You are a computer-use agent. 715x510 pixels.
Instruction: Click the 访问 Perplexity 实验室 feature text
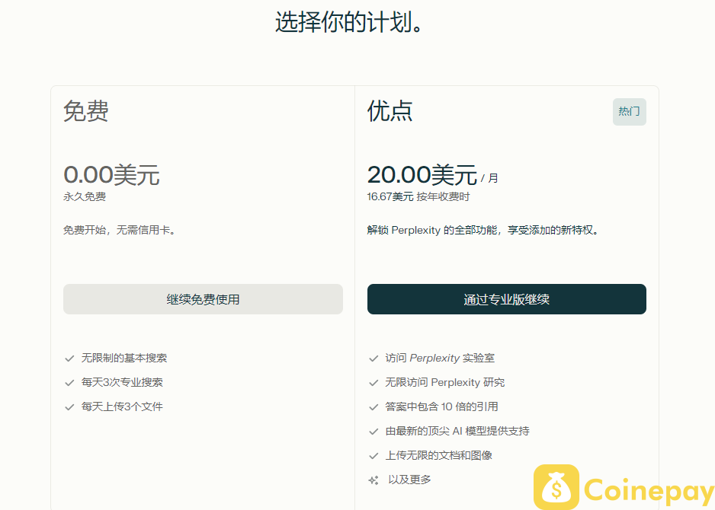point(440,358)
